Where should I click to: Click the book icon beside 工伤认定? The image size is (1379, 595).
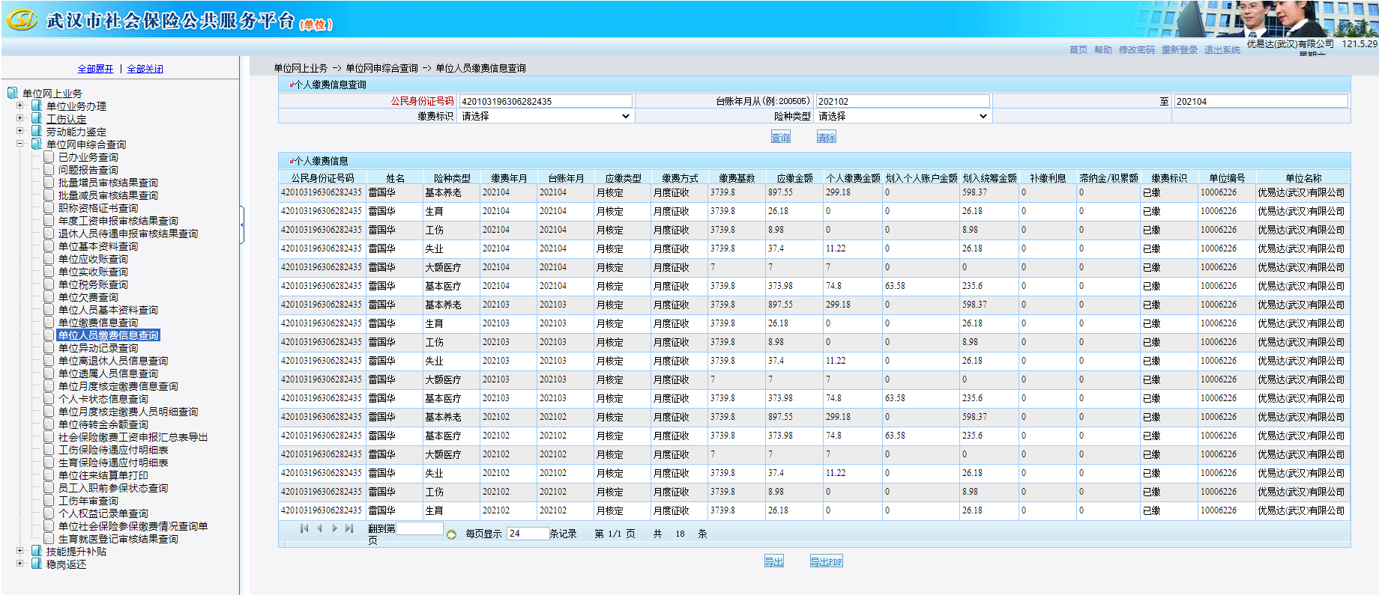point(37,118)
